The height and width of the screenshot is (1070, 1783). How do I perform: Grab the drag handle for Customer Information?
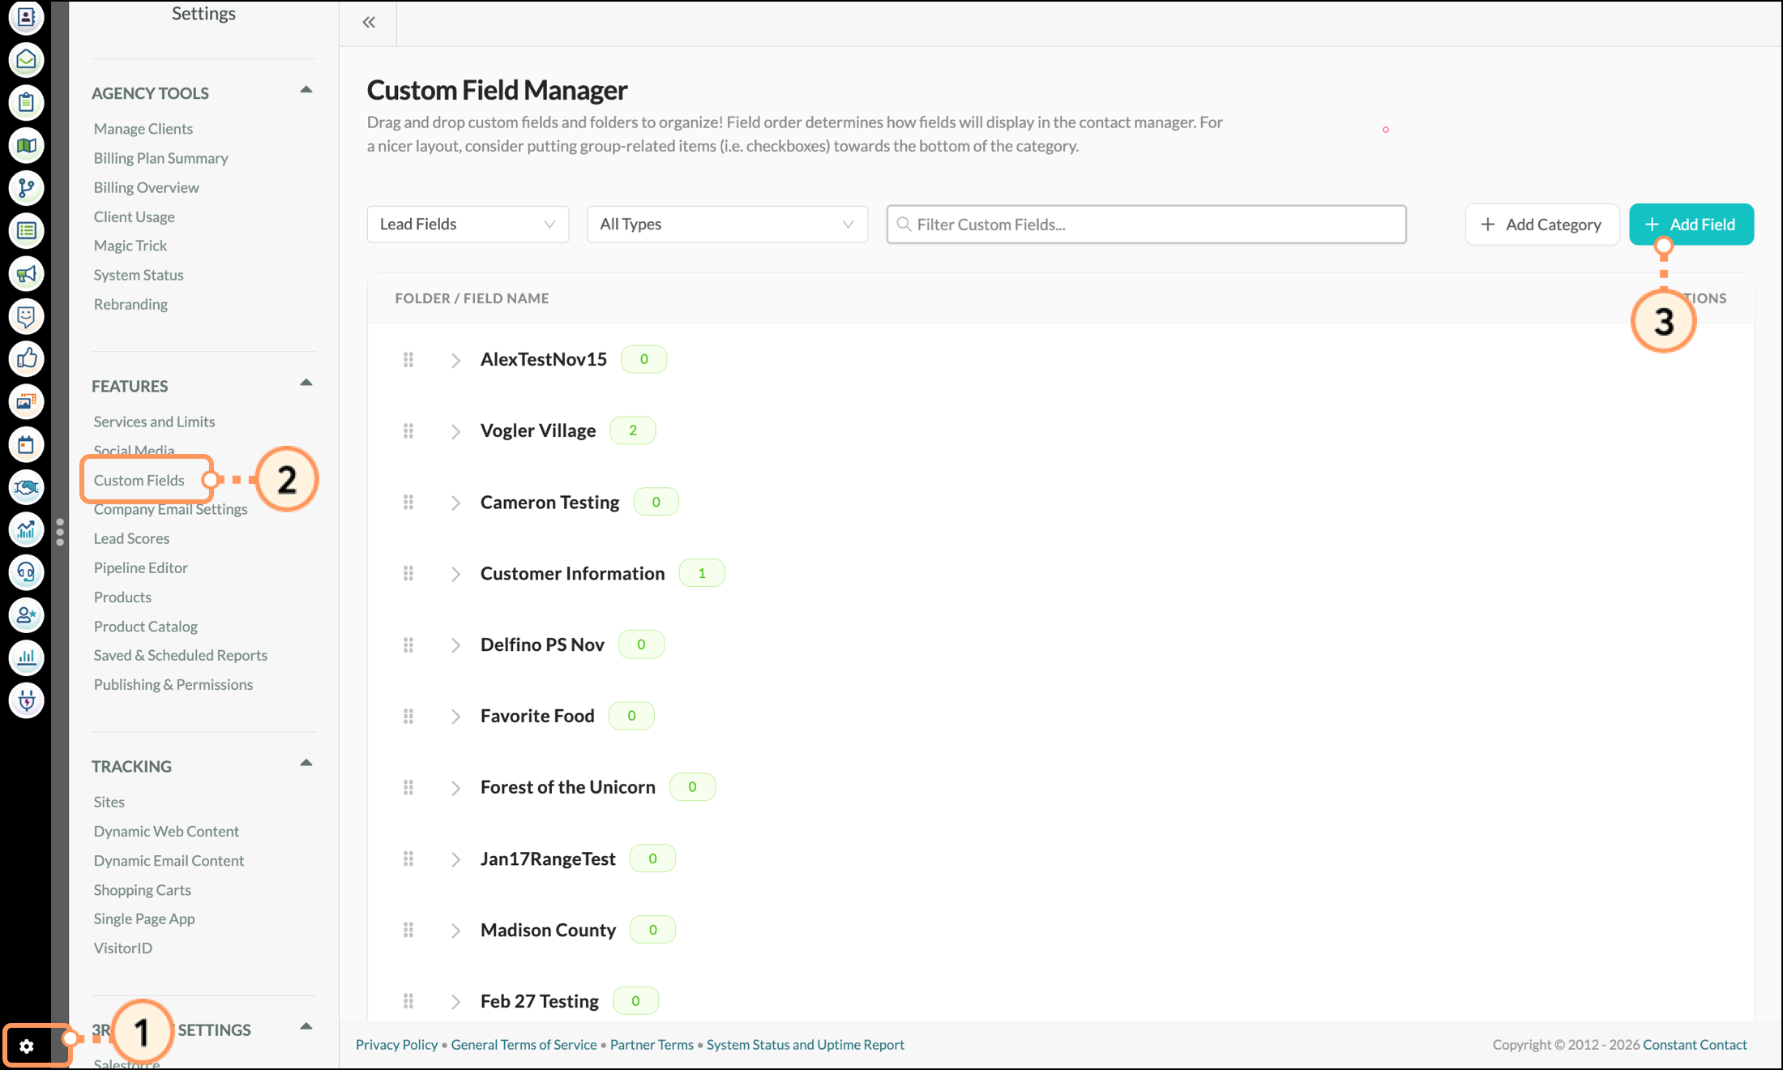(408, 574)
